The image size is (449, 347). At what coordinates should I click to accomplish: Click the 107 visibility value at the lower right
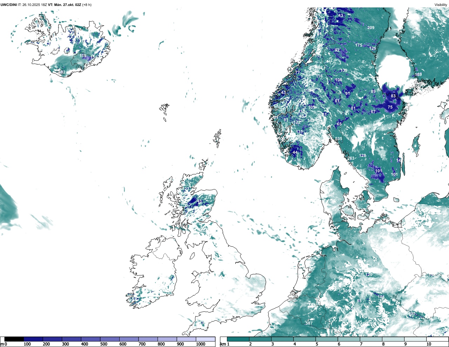coord(413,314)
